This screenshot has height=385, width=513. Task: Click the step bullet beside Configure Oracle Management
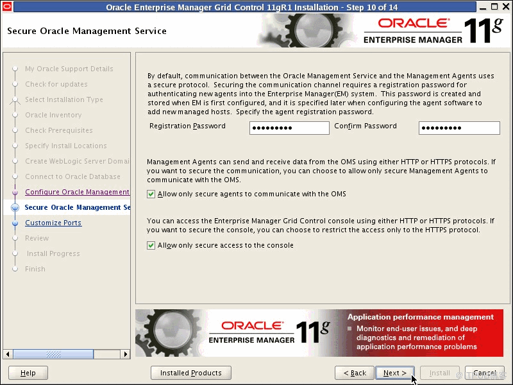[15, 192]
